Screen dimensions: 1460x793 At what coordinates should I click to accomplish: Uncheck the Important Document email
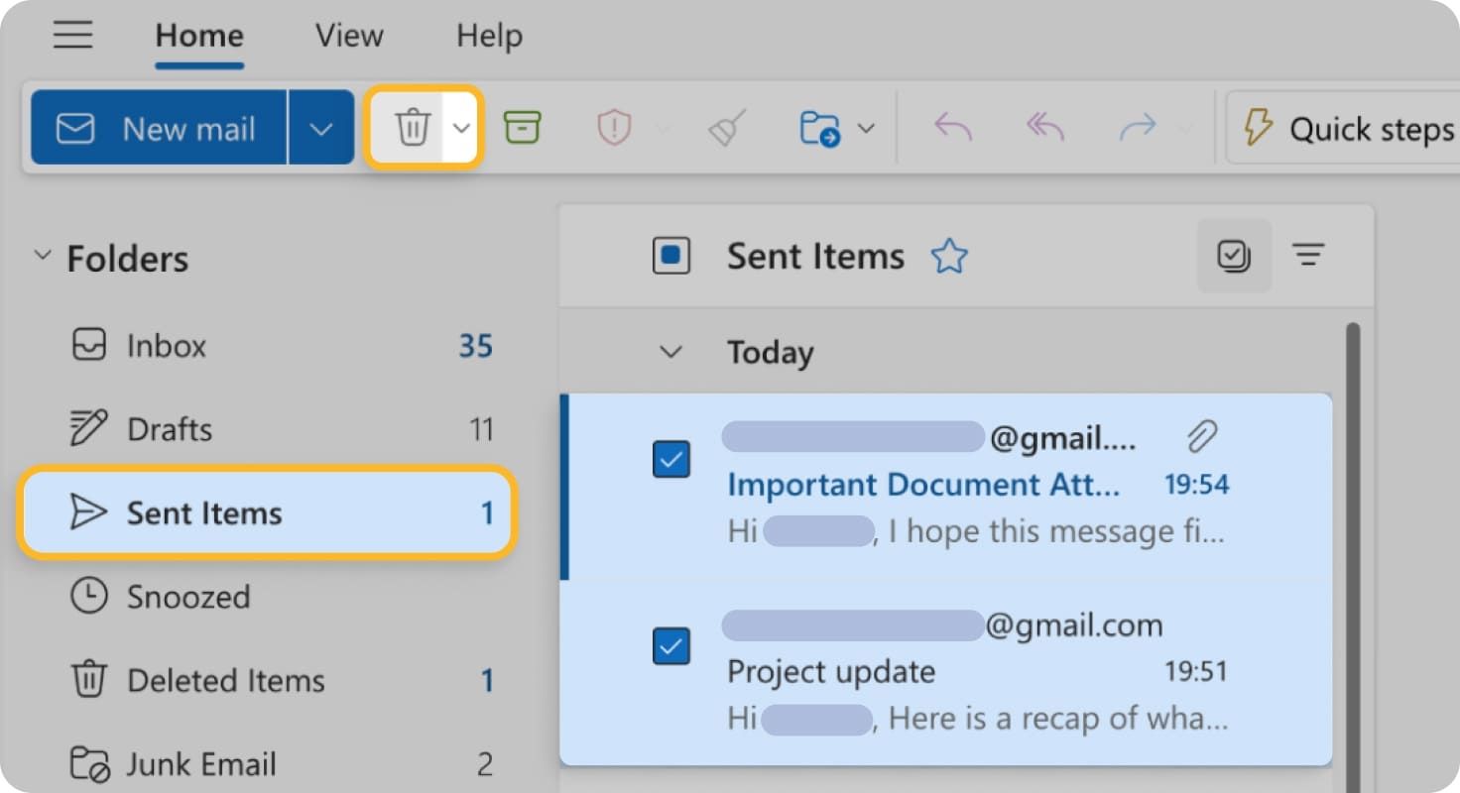[x=671, y=459]
